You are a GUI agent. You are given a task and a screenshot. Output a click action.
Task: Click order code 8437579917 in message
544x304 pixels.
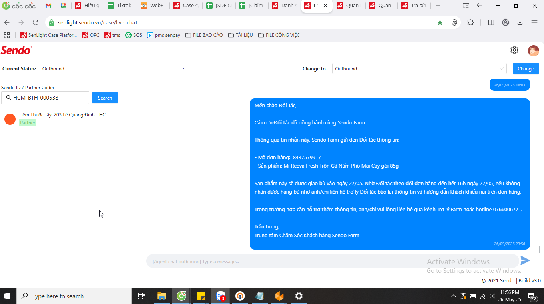click(307, 157)
